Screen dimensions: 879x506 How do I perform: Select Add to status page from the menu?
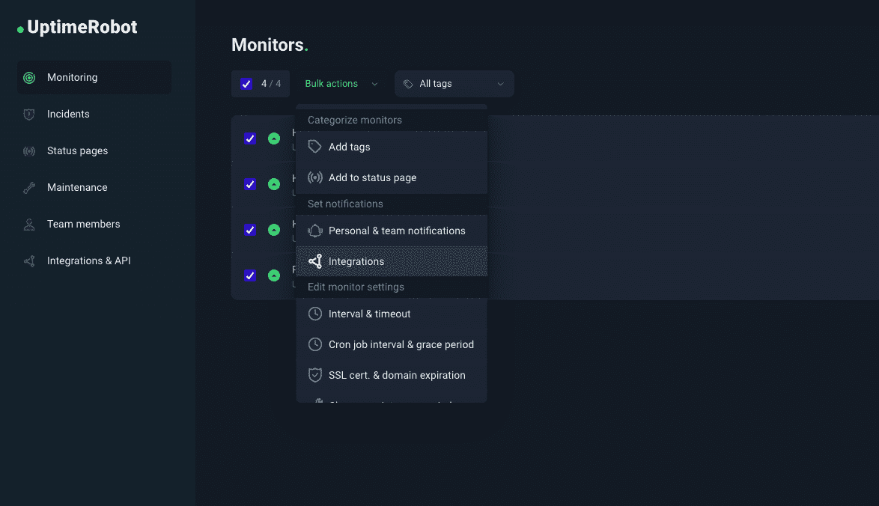point(372,177)
